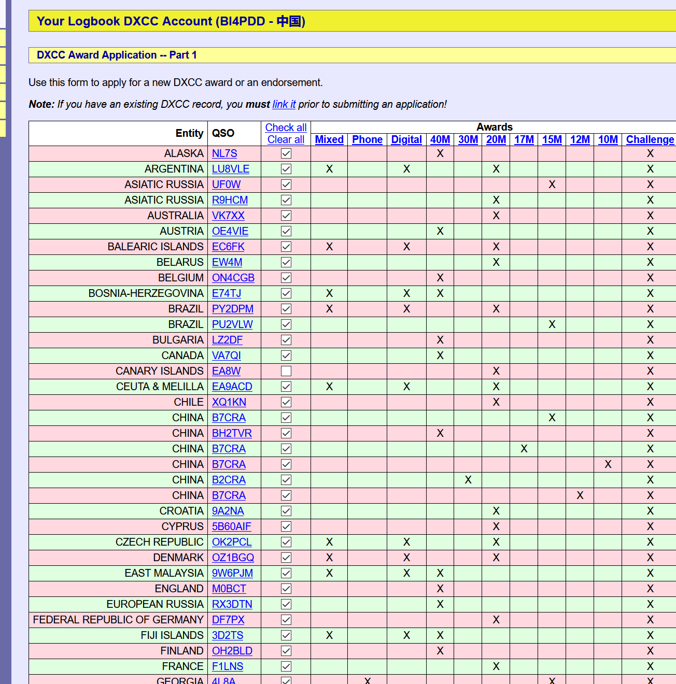676x684 pixels.
Task: Click the BALEARIC ISLANDS entity text
Action: point(156,247)
